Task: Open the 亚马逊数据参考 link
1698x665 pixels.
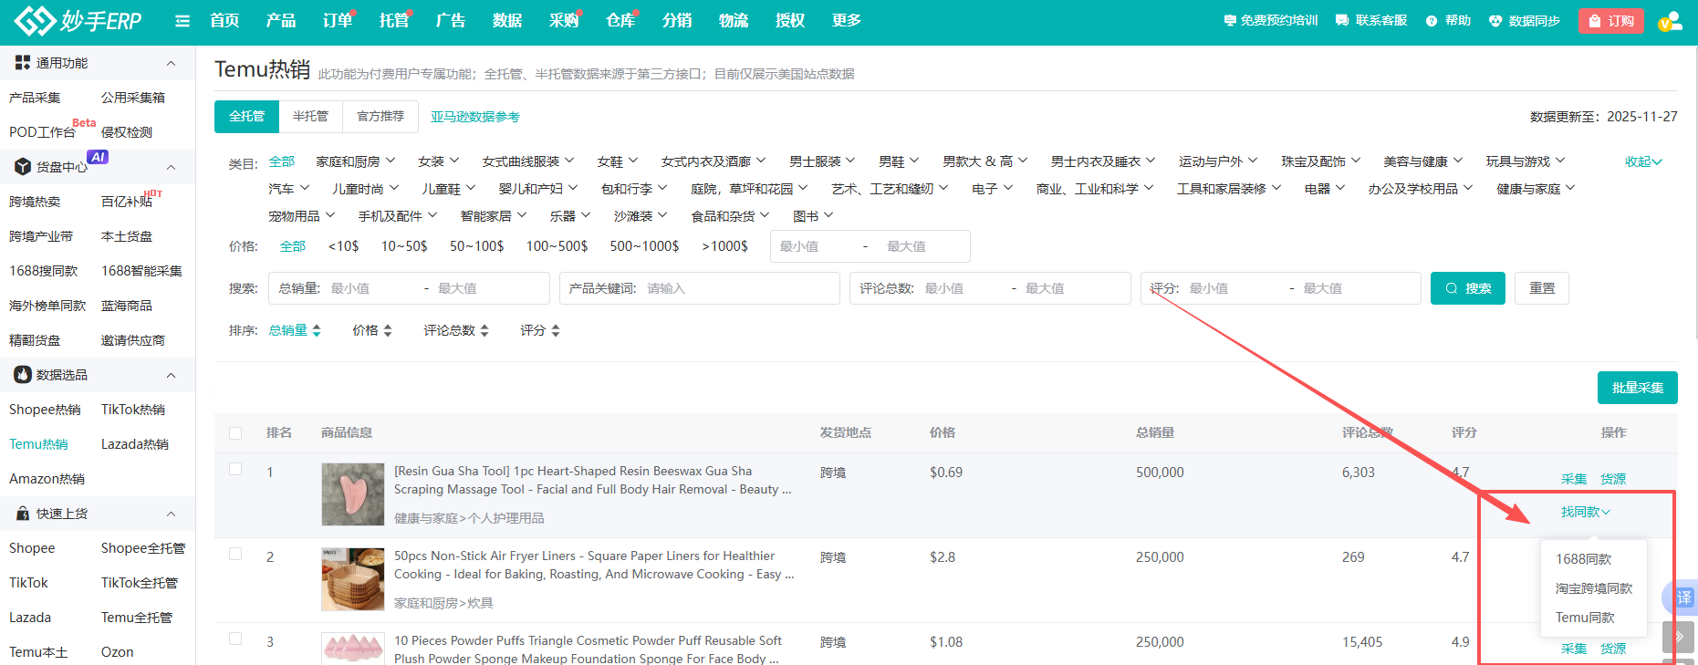Action: pos(475,117)
